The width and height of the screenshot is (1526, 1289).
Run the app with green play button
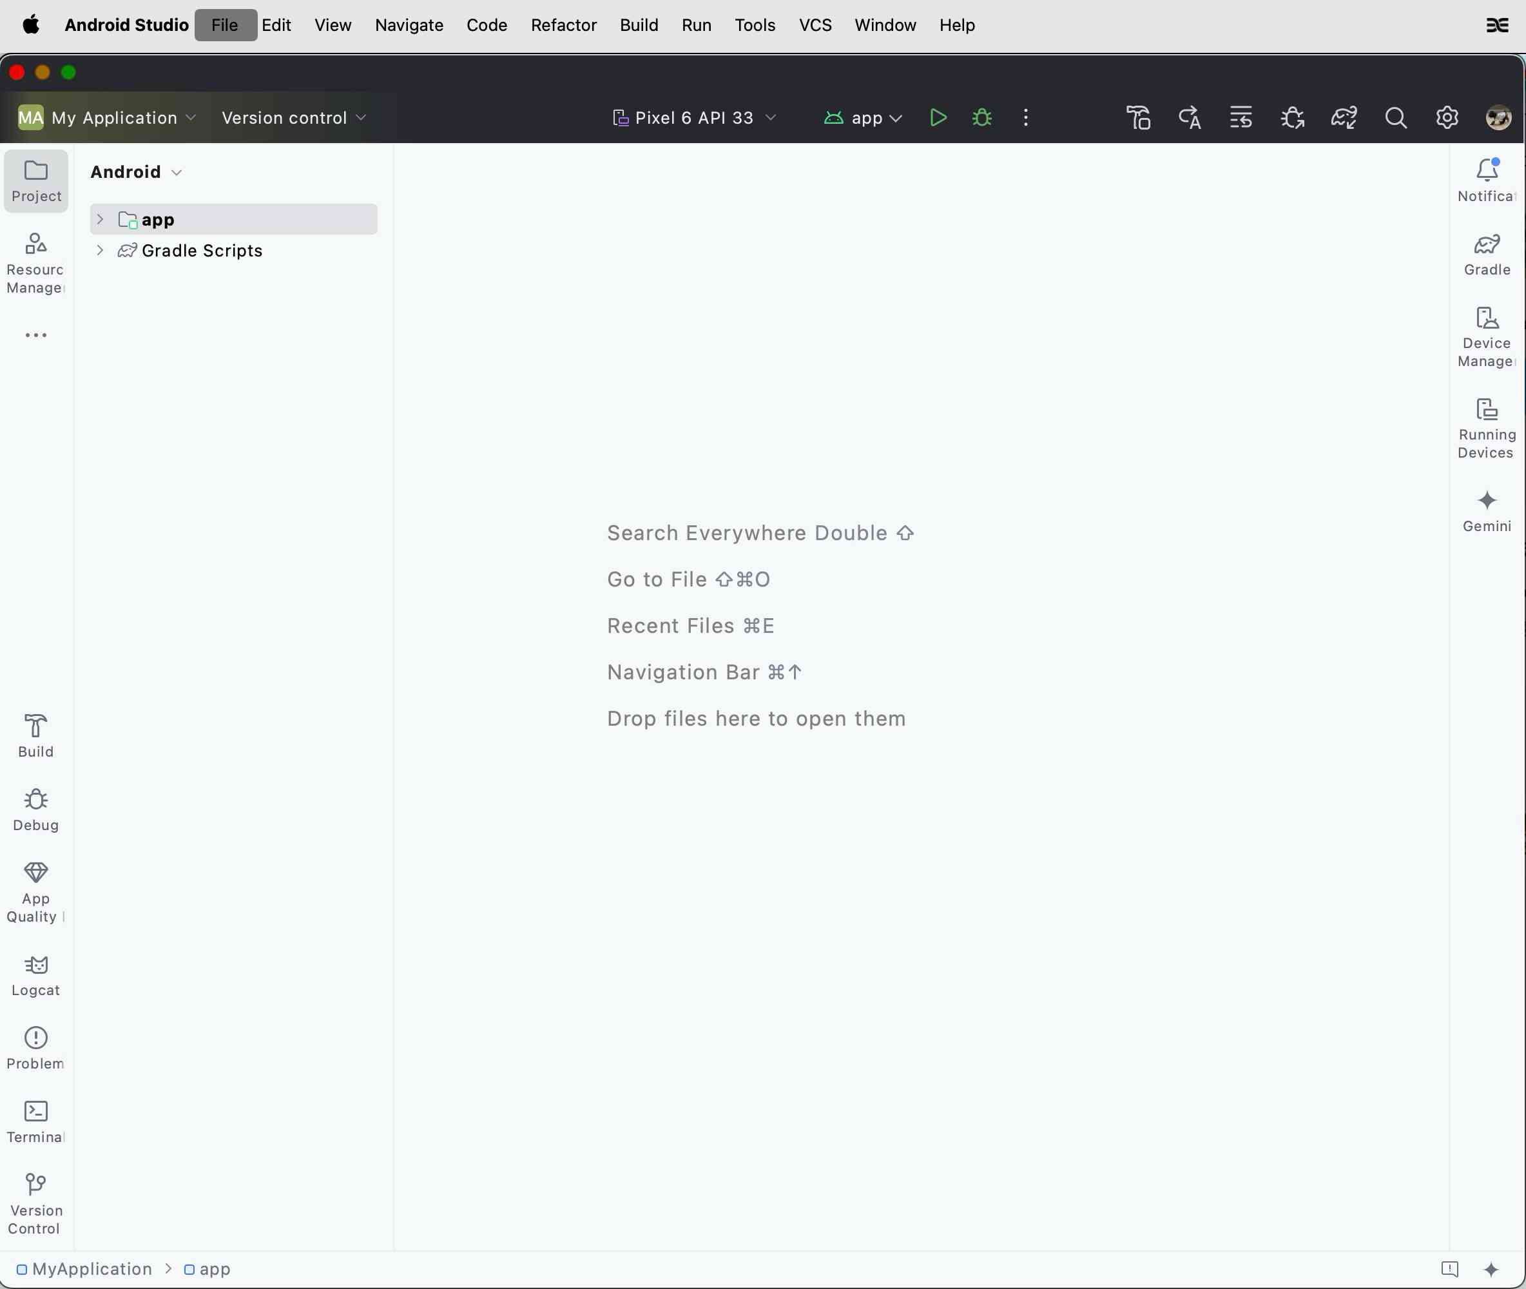pyautogui.click(x=938, y=118)
